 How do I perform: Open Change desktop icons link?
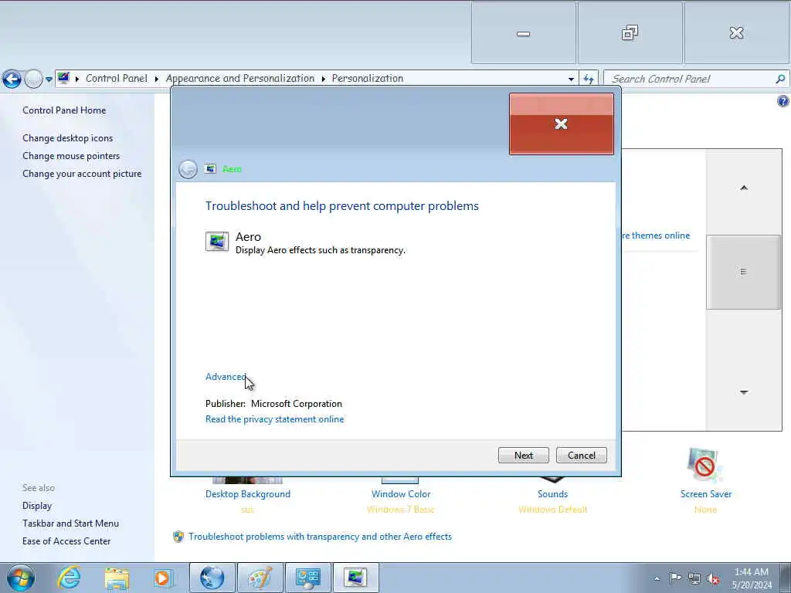coord(68,138)
